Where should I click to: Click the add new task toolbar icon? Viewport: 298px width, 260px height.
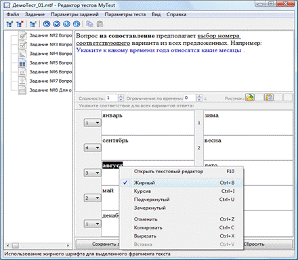[x=9, y=24]
